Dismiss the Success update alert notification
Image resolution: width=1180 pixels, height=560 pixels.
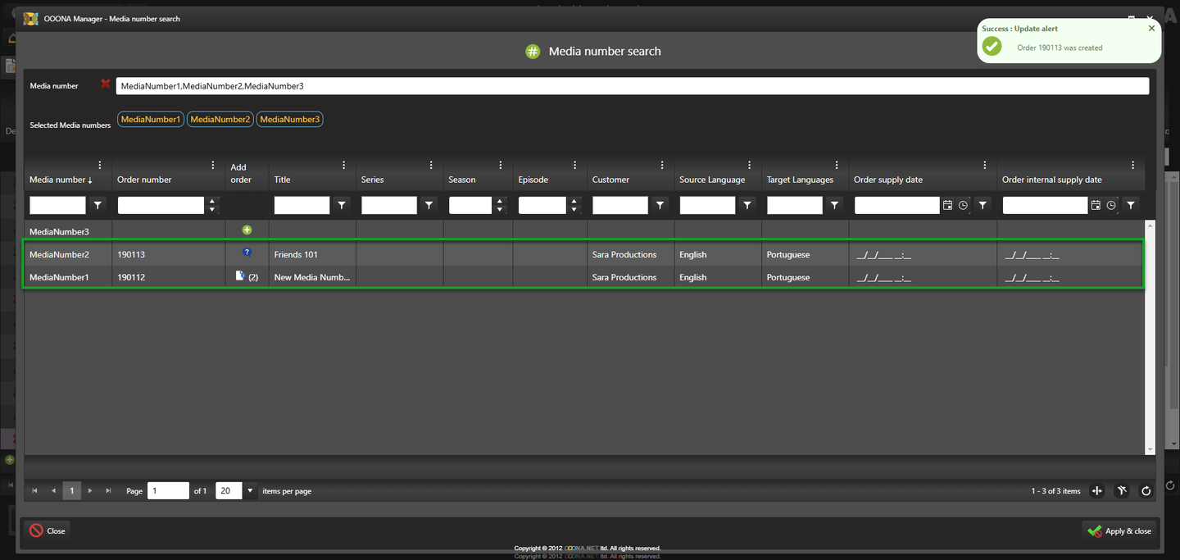[x=1150, y=28]
